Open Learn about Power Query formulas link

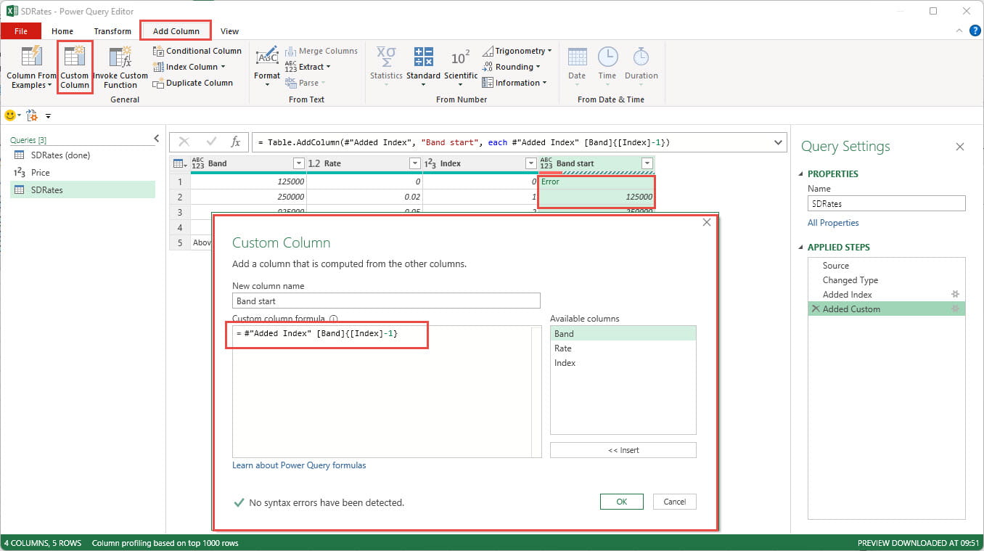(299, 465)
